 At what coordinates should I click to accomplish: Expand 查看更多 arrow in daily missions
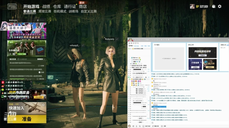point(44,59)
